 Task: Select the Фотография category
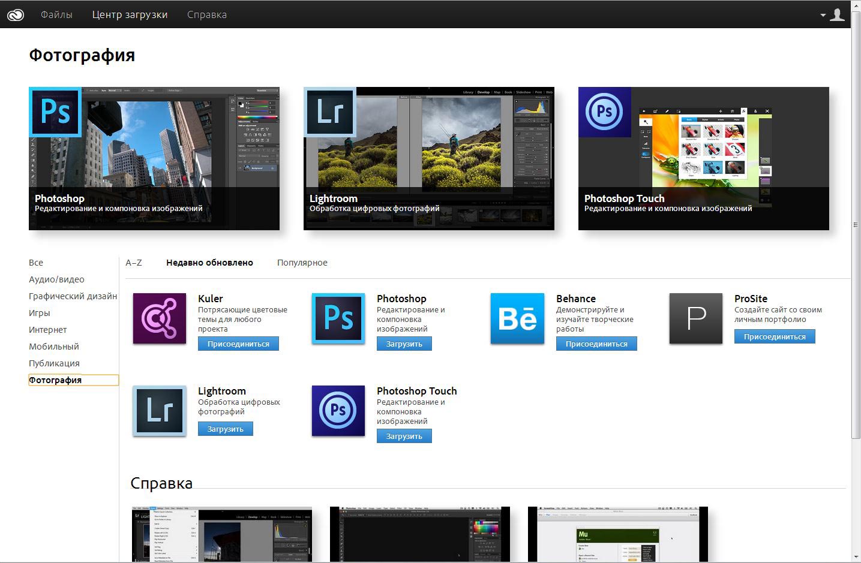point(73,380)
